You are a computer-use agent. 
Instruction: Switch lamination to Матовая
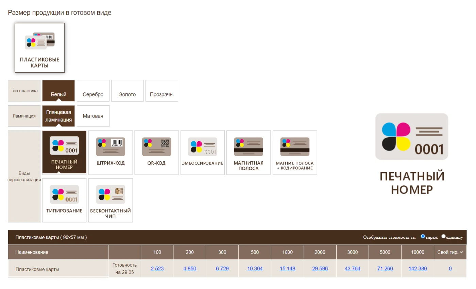pyautogui.click(x=93, y=116)
